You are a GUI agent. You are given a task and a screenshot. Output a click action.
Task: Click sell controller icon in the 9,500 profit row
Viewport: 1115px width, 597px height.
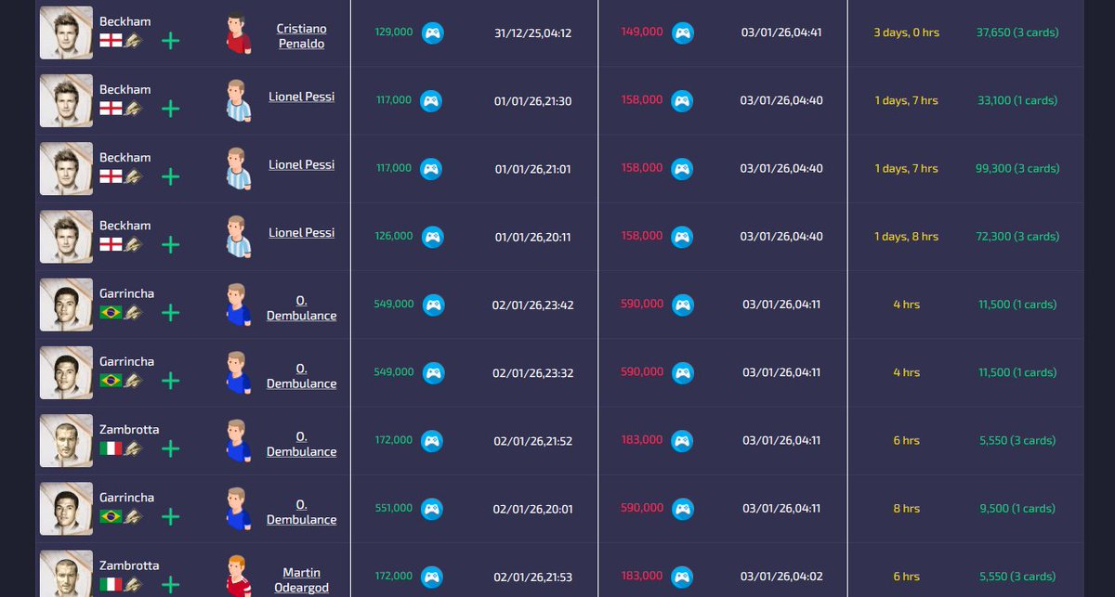[x=683, y=509]
